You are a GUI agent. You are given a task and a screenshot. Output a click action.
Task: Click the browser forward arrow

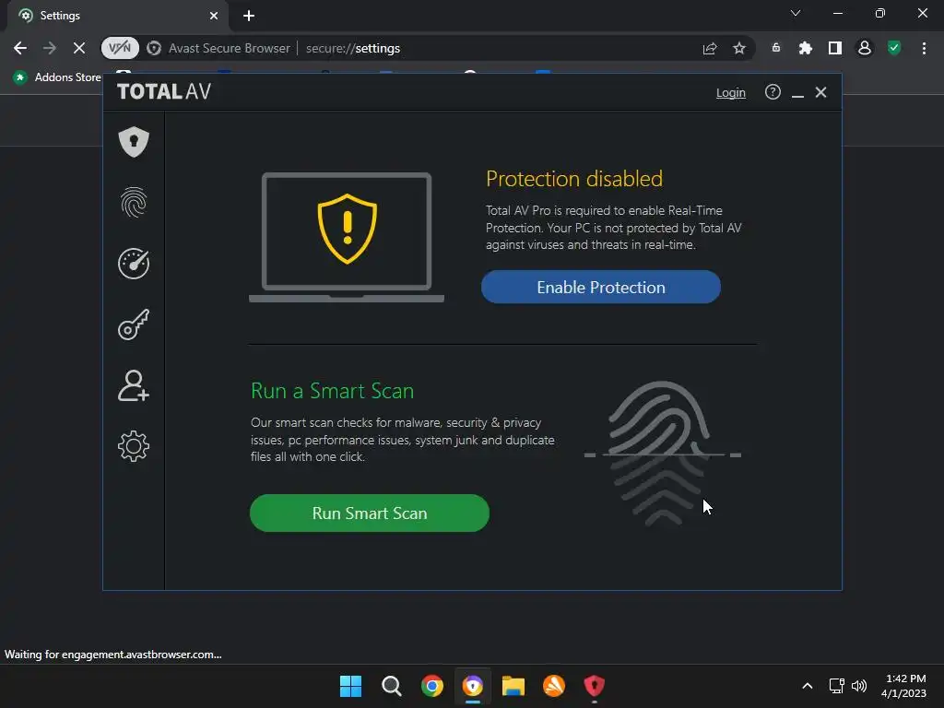[50, 48]
